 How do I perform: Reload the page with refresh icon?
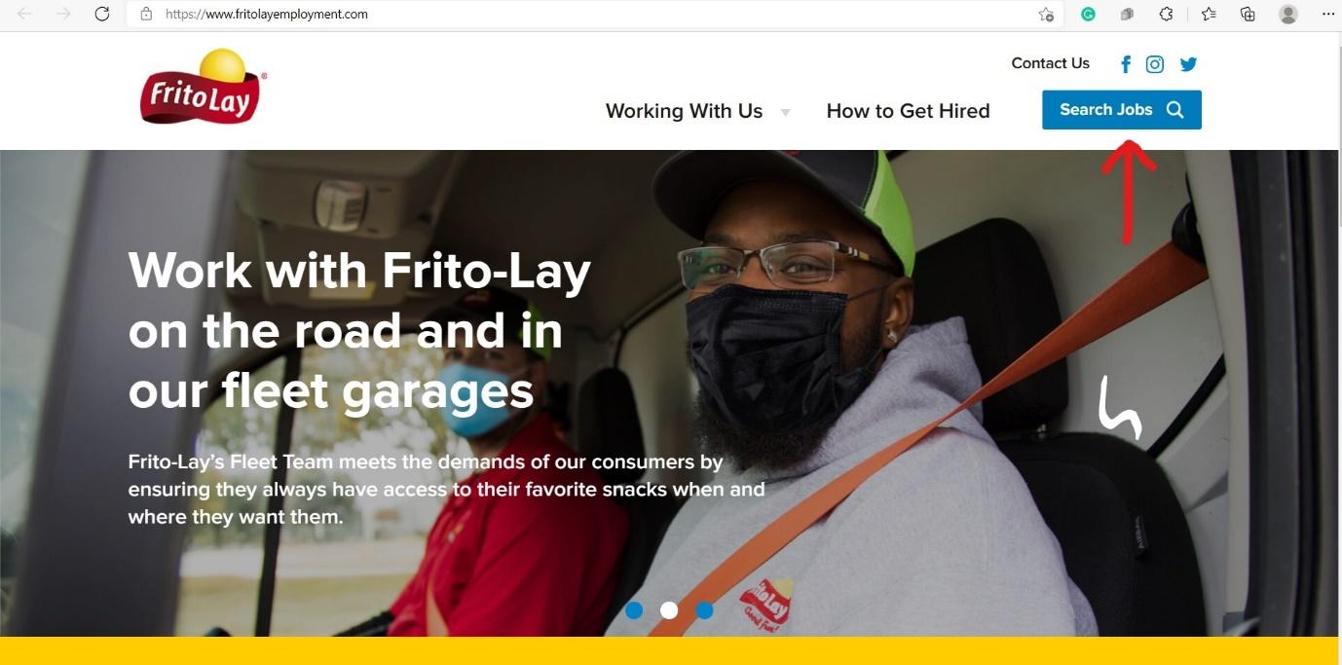102,14
